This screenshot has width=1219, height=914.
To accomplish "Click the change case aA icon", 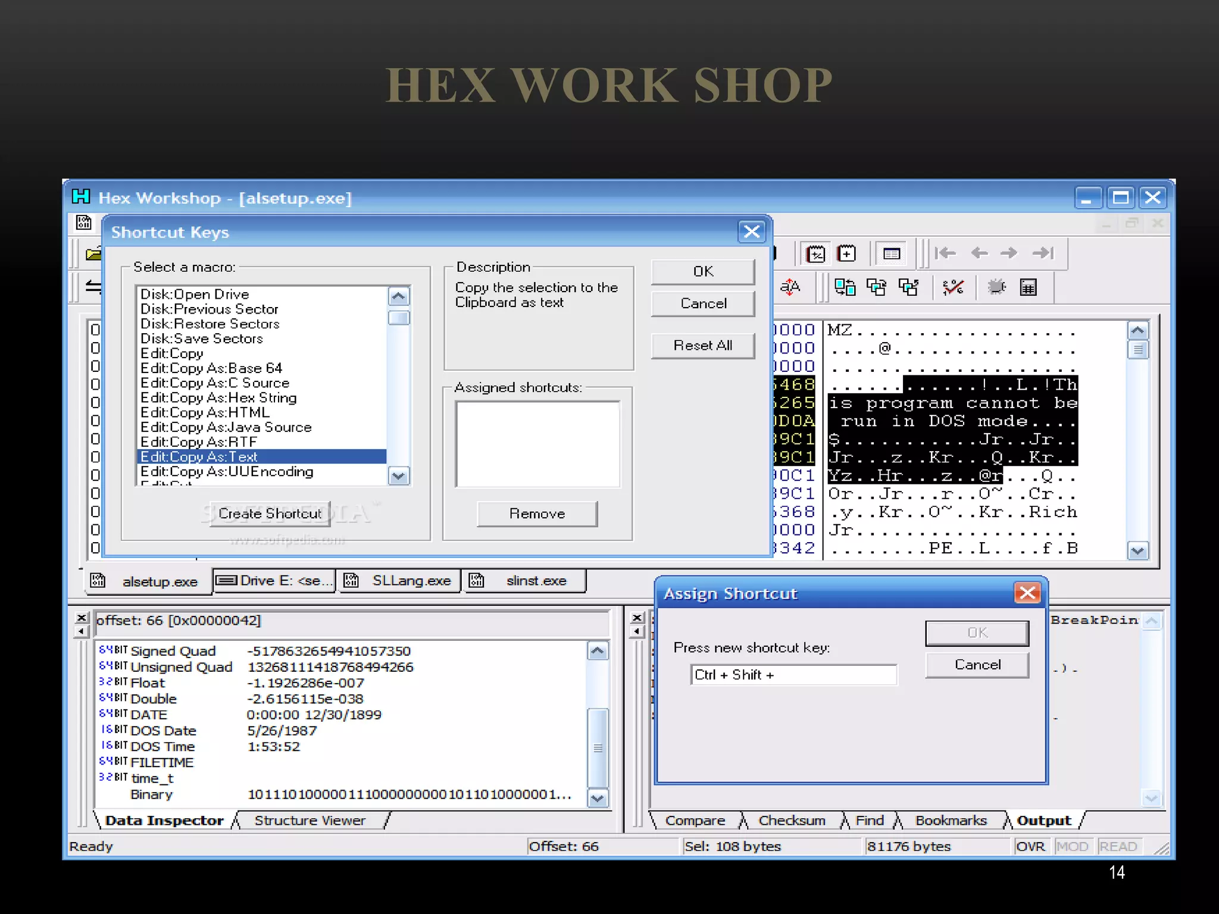I will pyautogui.click(x=790, y=287).
